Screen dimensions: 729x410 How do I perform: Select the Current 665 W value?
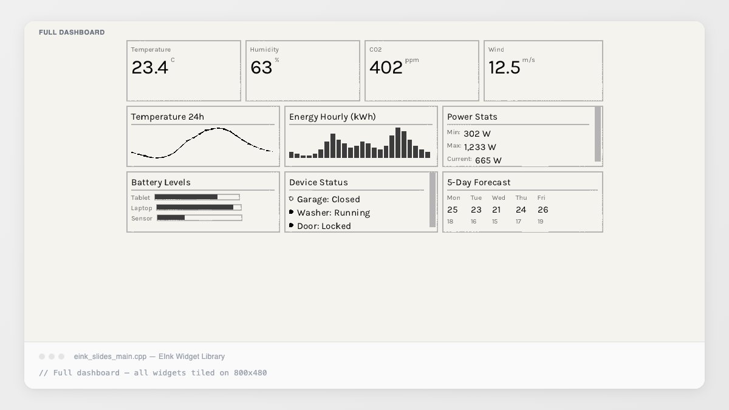(x=488, y=160)
